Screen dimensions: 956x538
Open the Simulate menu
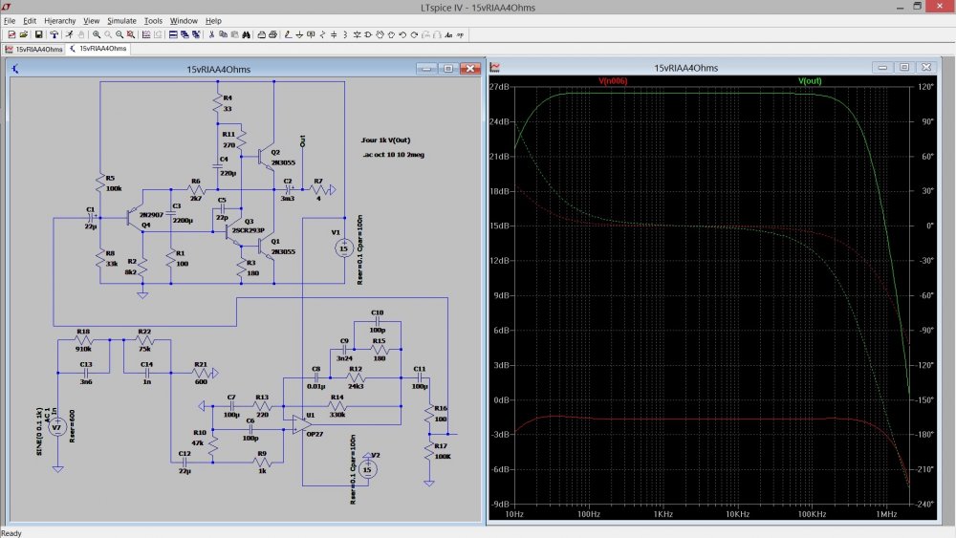click(x=121, y=20)
